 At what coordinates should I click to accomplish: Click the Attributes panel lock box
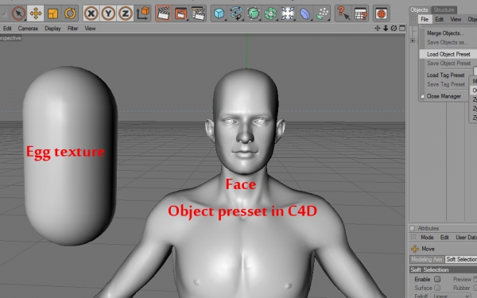click(x=412, y=228)
